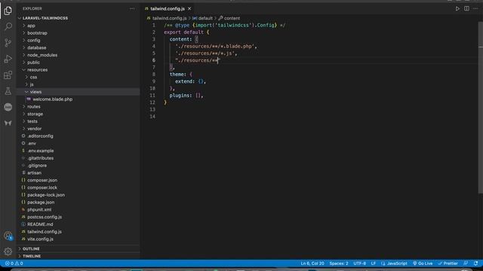This screenshot has width=483, height=271.
Task: Open README.md file
Action: point(40,224)
